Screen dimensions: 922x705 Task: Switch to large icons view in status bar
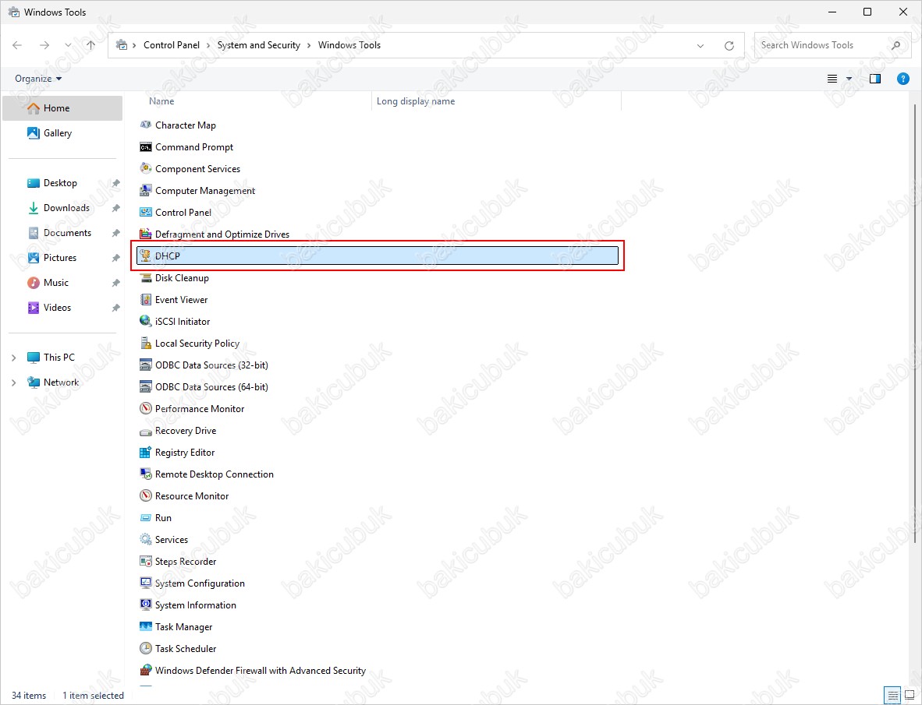(x=909, y=696)
